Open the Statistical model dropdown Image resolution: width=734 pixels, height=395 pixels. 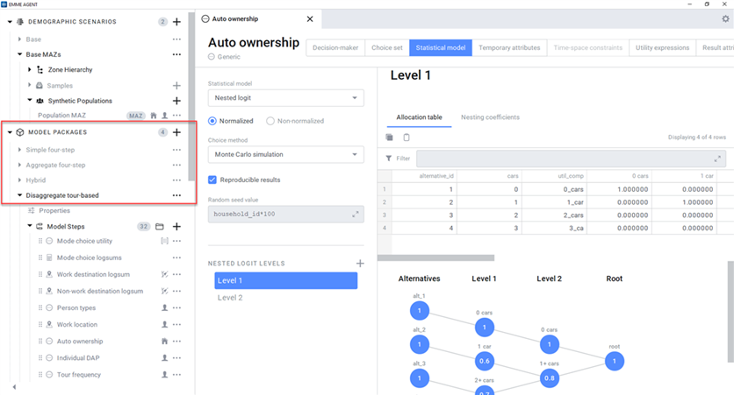tap(285, 99)
